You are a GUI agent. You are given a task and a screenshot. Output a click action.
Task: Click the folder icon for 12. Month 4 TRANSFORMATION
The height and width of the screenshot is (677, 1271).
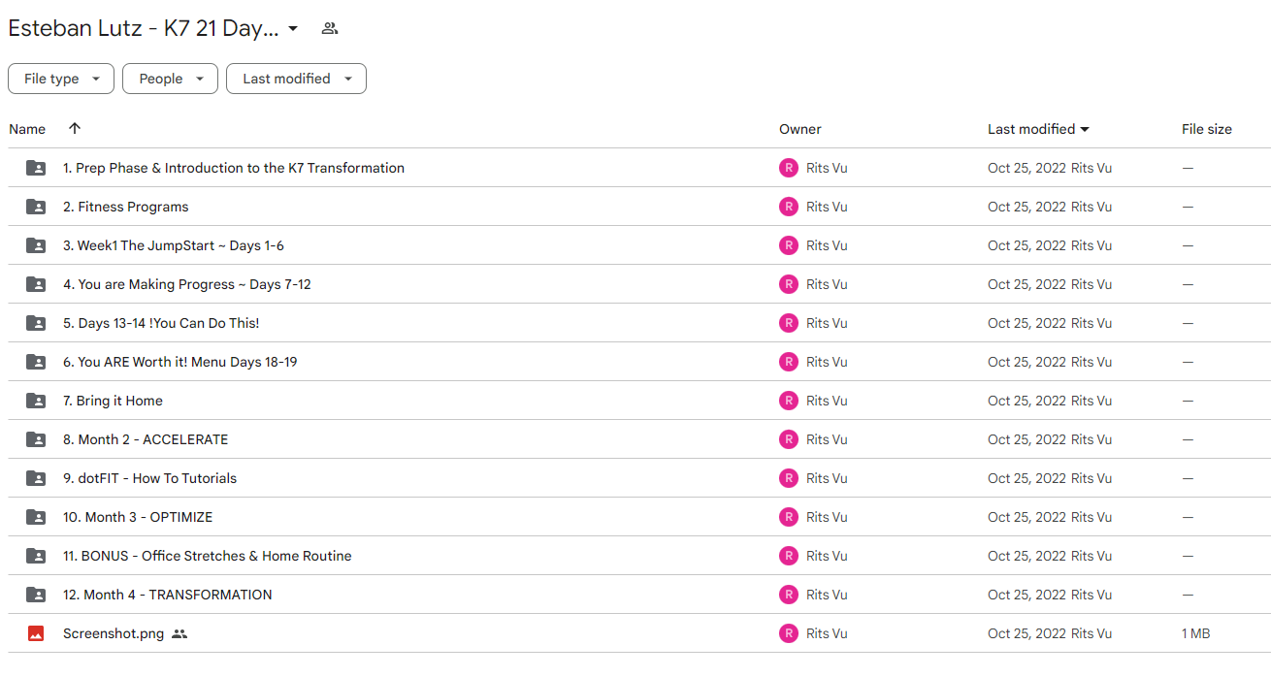coord(36,595)
